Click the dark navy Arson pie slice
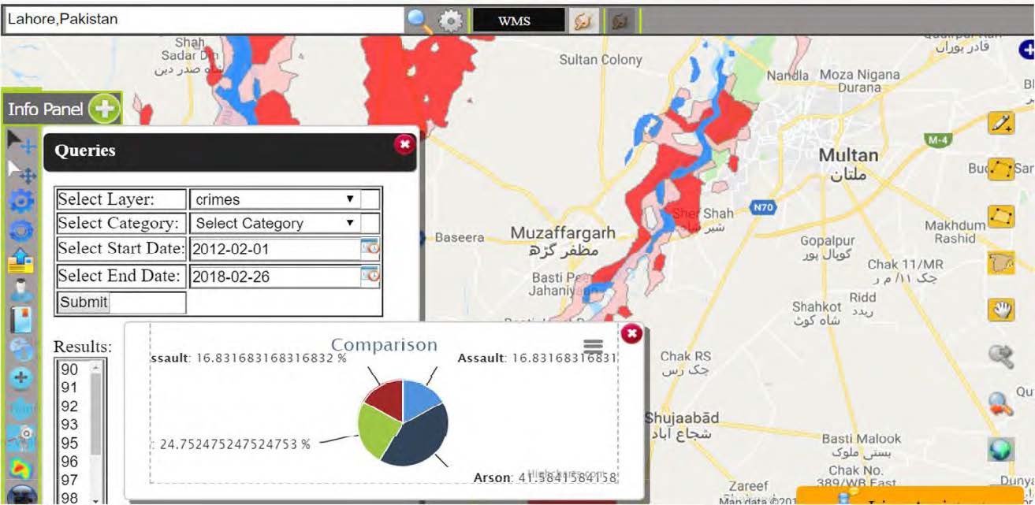Viewport: 1035px width, 505px height. (422, 437)
